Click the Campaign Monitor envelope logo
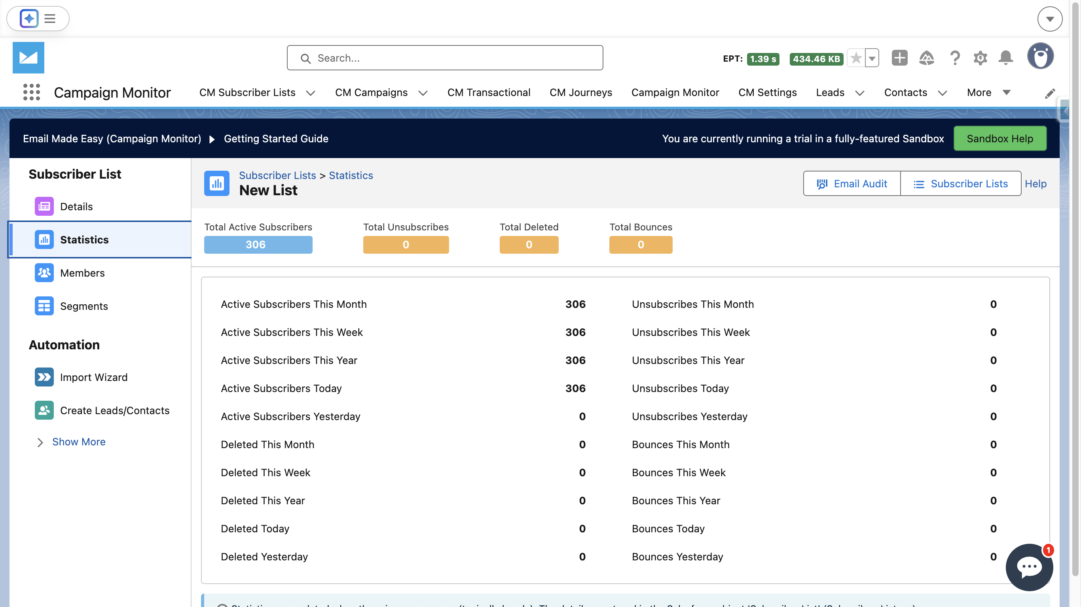1081x607 pixels. click(x=28, y=57)
